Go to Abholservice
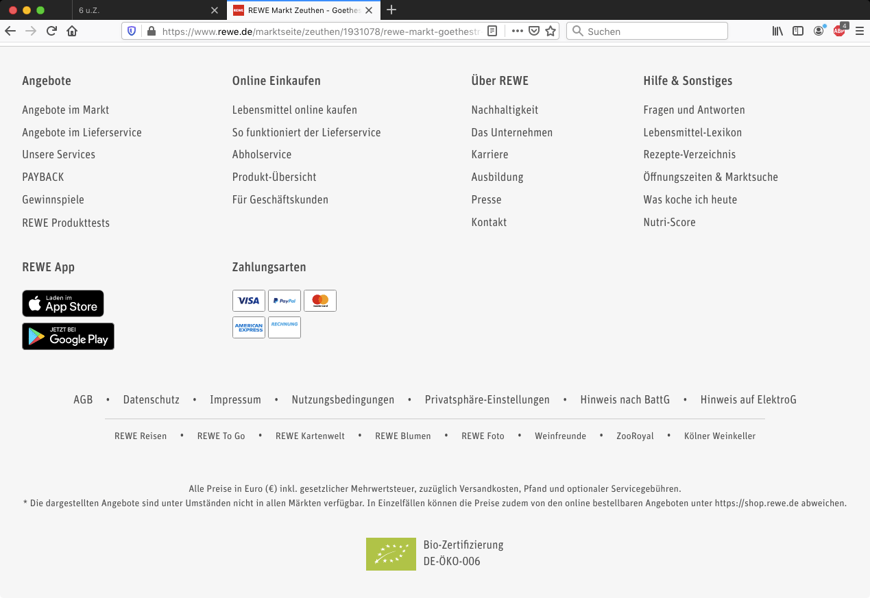 coord(262,154)
